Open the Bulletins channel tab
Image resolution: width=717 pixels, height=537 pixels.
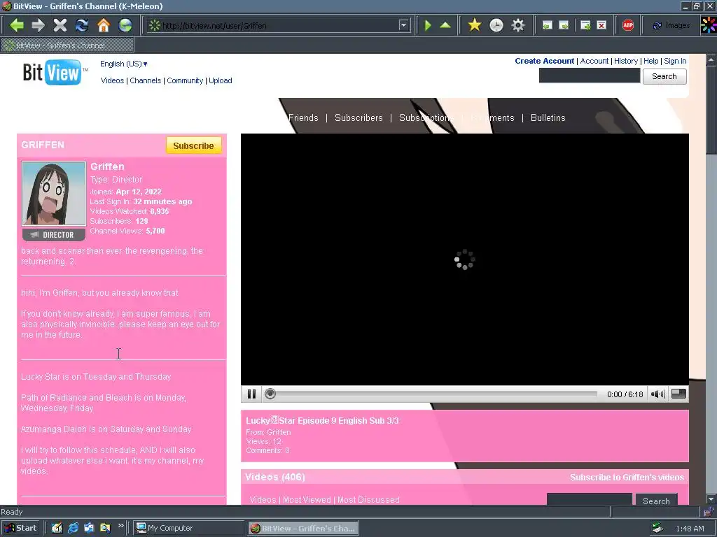(548, 117)
